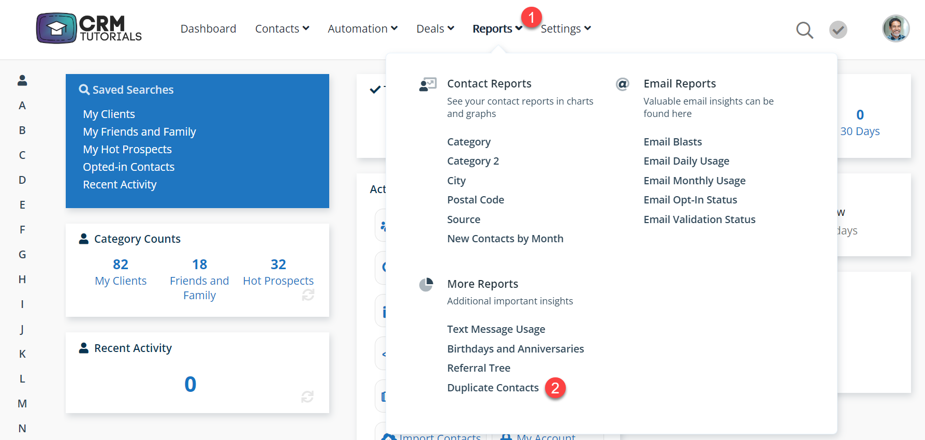Refresh the Recent Activity widget
This screenshot has width=925, height=440.
[x=307, y=397]
